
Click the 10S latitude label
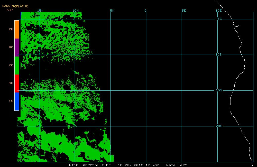coord(219,54)
